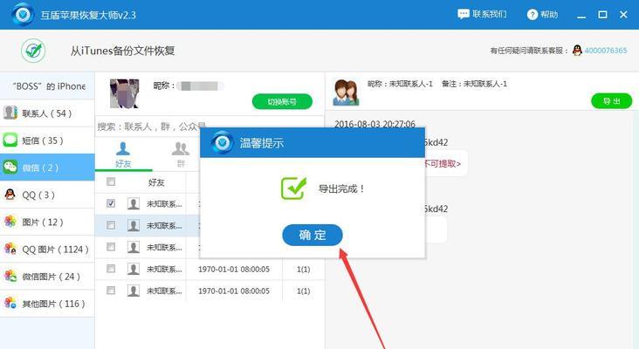
Task: Check the last contact row checkbox
Action: click(111, 291)
